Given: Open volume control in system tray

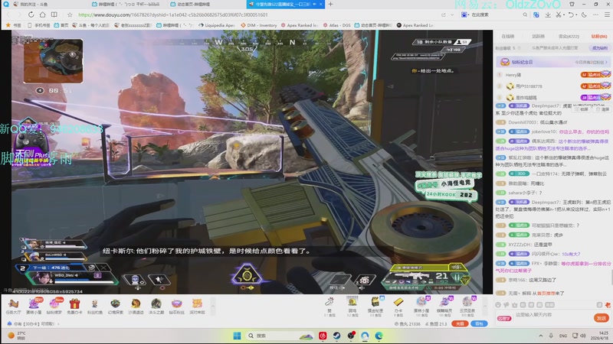Looking at the screenshot, I should click(583, 336).
